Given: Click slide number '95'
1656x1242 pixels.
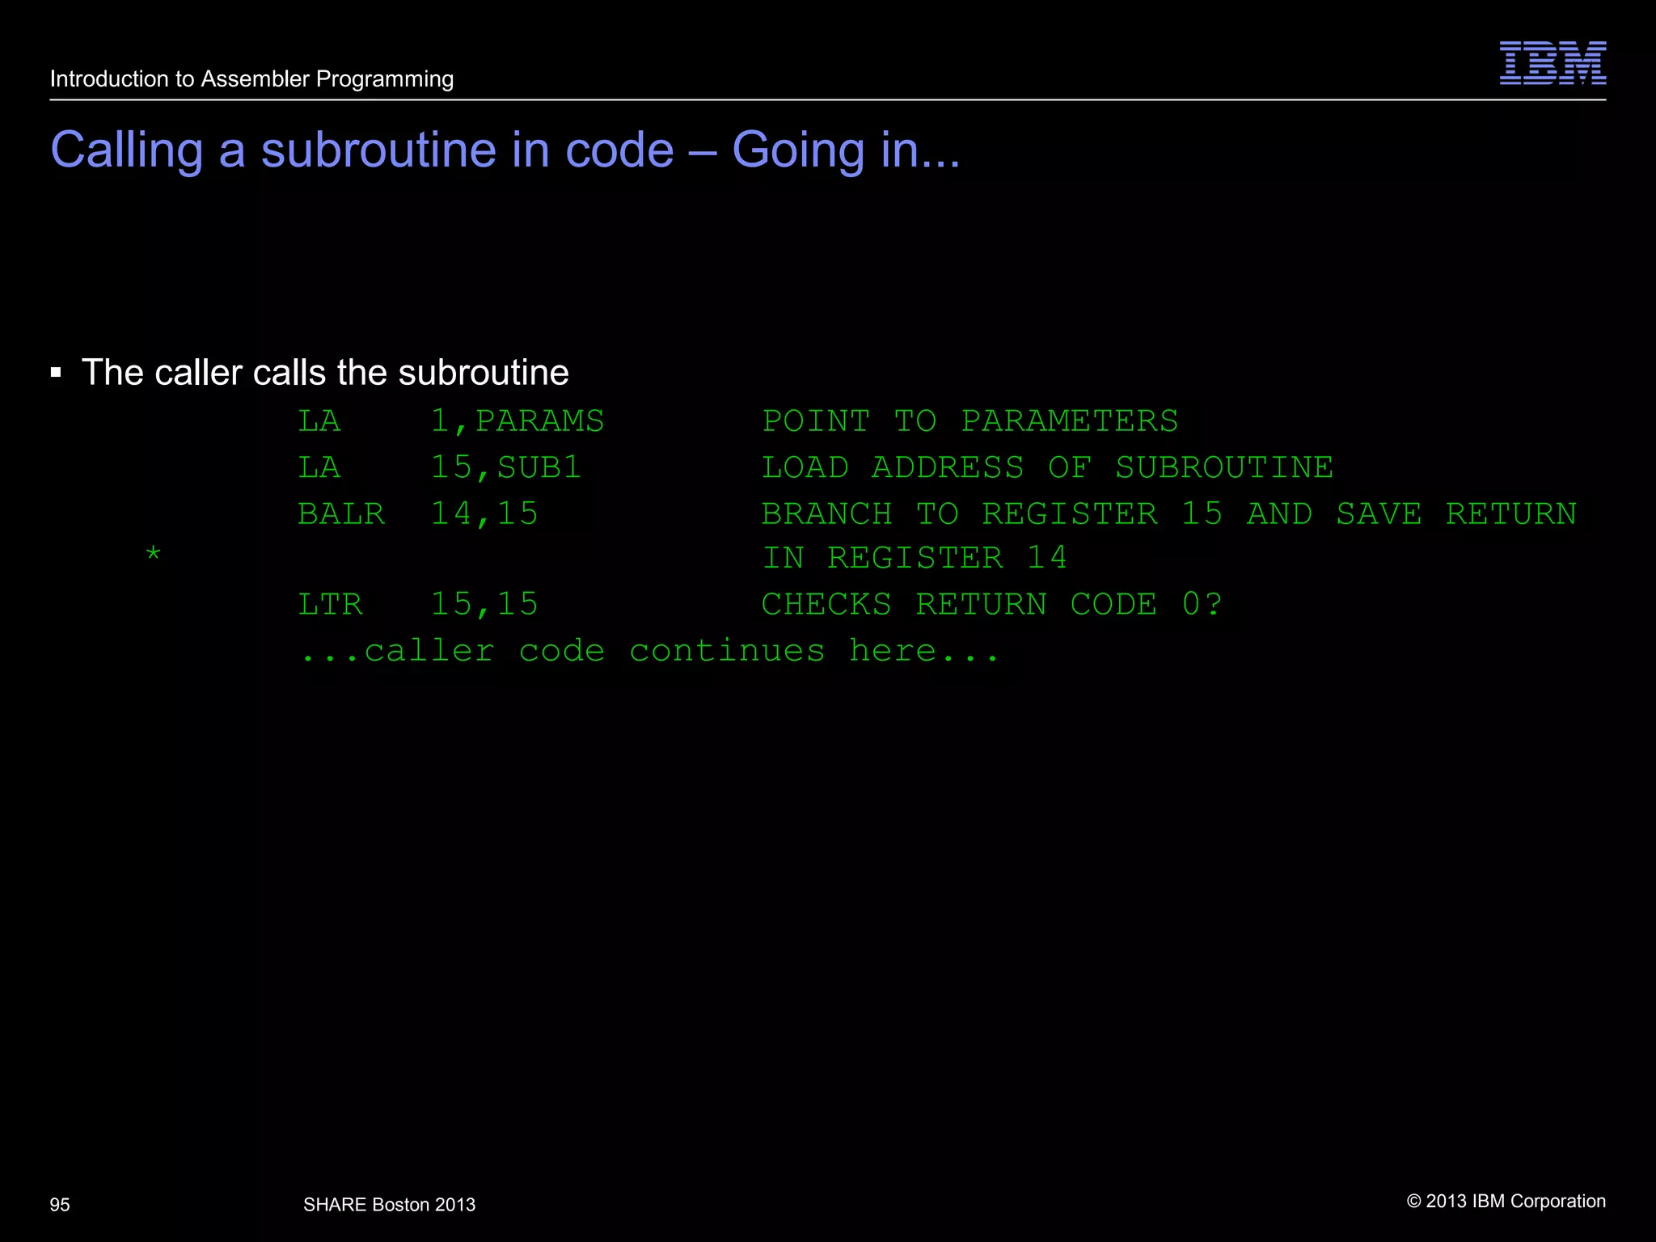Looking at the screenshot, I should tap(60, 1205).
